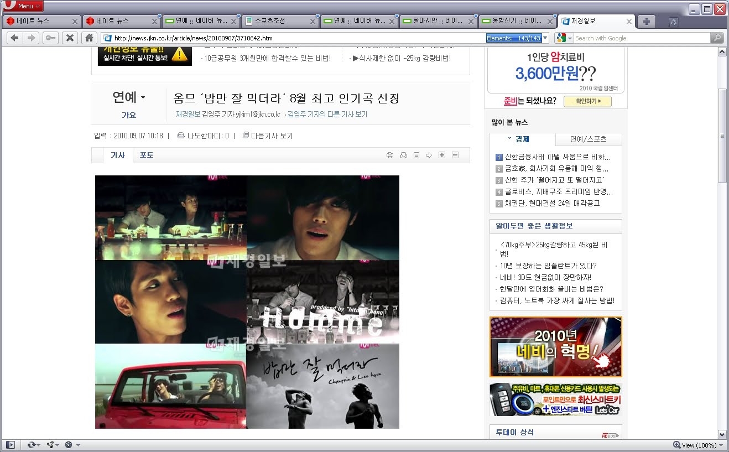This screenshot has height=452, width=729.
Task: Open 김영주 기자의 다른 기사 보기 link
Action: coord(327,115)
